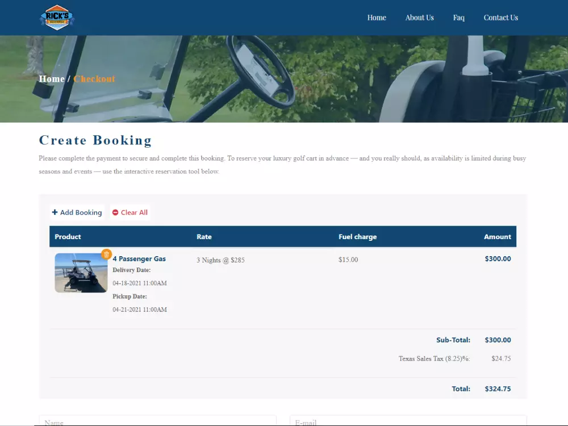Click the Checkout breadcrumb text
The height and width of the screenshot is (426, 568).
click(x=94, y=78)
